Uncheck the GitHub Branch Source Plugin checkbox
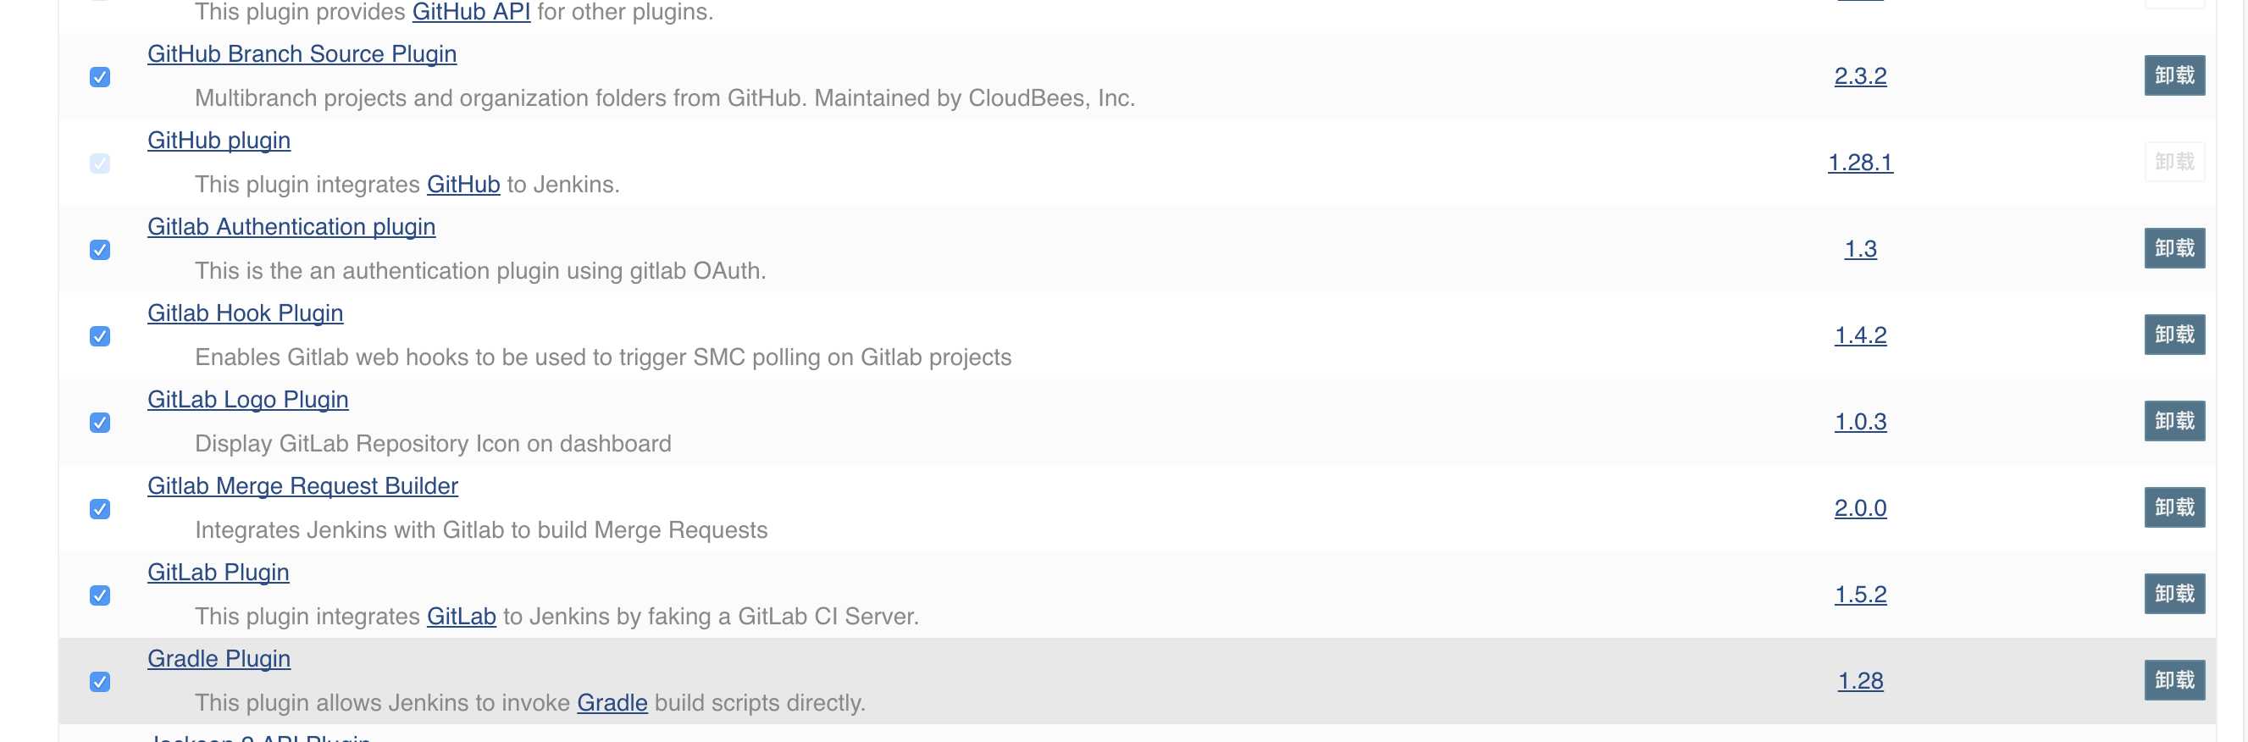 (x=100, y=77)
